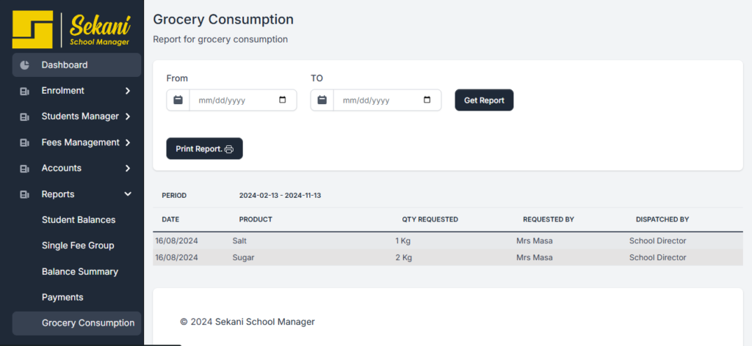Open Student Balances report
Image resolution: width=752 pixels, height=346 pixels.
79,220
